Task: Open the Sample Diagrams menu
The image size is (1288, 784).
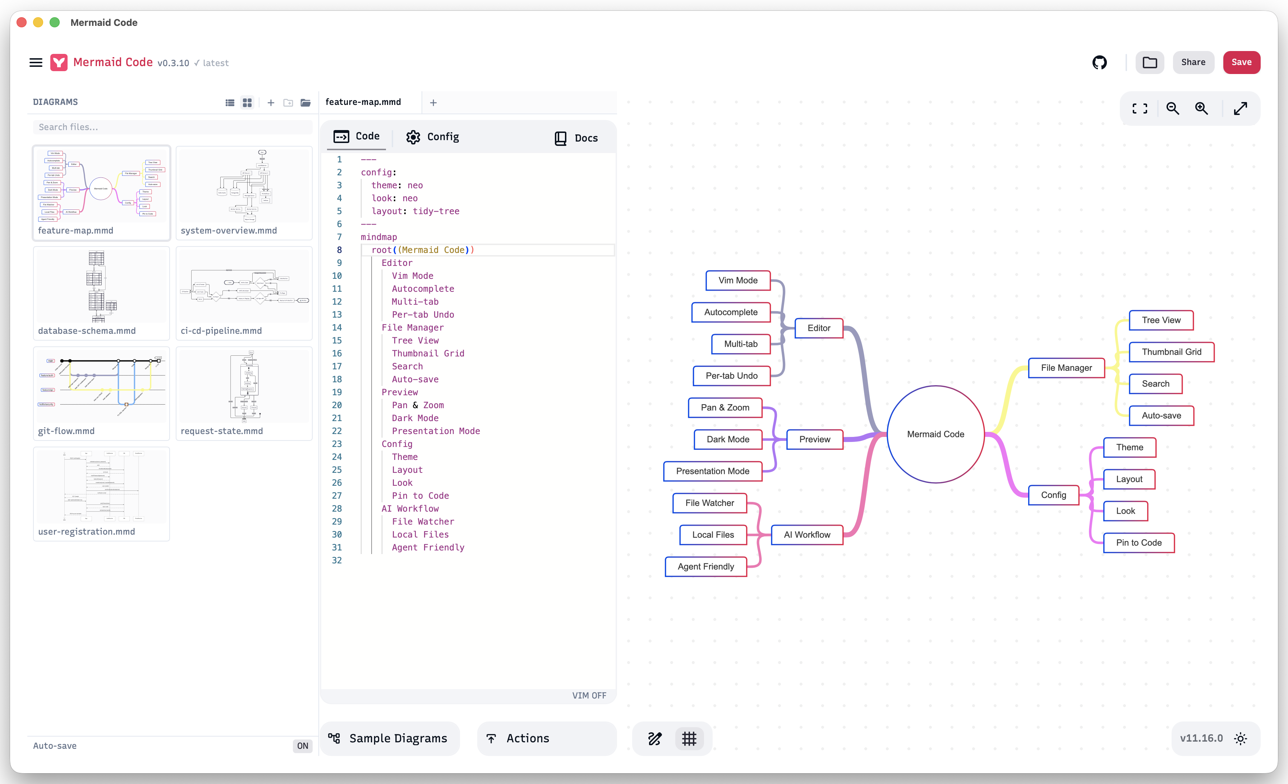Action: coord(390,738)
